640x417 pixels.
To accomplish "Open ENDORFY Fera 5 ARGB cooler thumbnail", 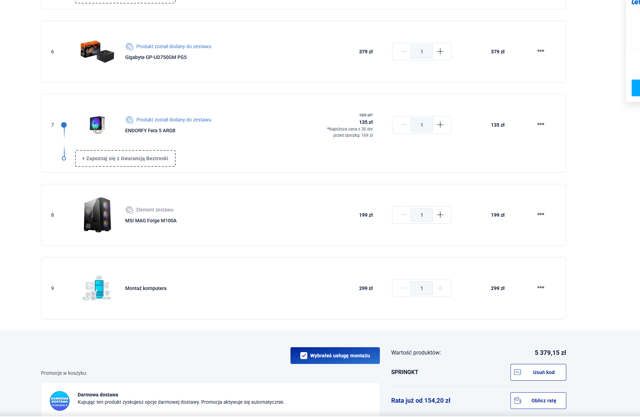I will pos(97,125).
